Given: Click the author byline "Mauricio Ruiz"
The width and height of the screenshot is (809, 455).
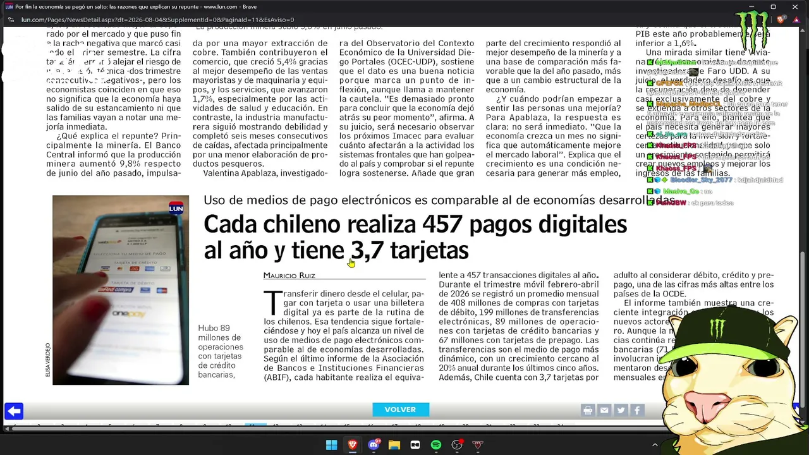Looking at the screenshot, I should pyautogui.click(x=289, y=276).
